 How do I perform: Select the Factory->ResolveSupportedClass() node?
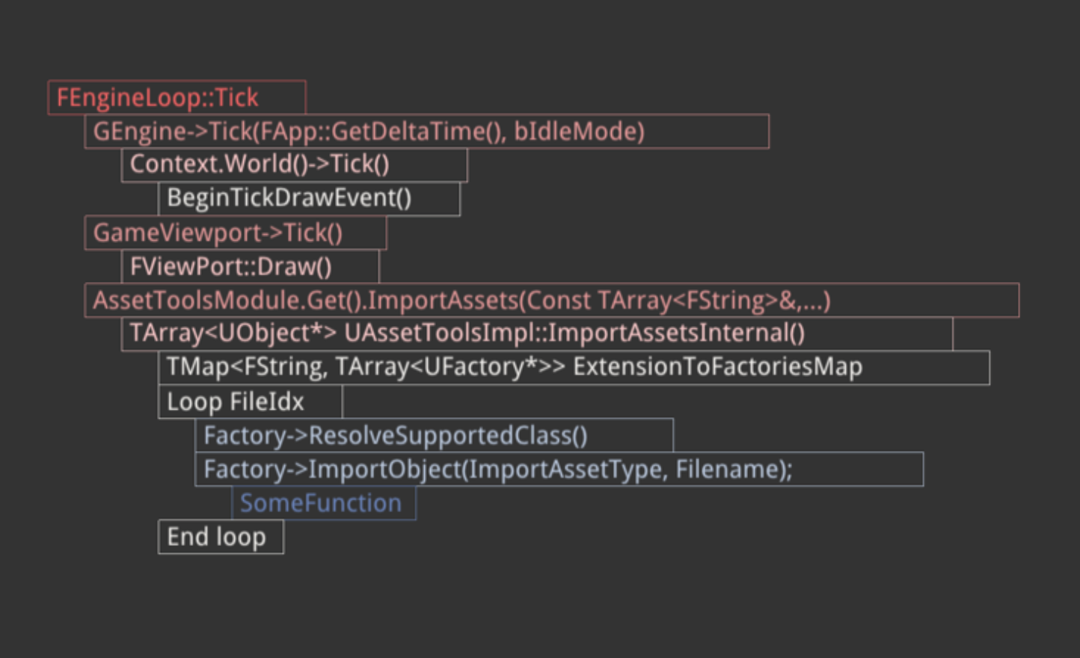tap(395, 436)
